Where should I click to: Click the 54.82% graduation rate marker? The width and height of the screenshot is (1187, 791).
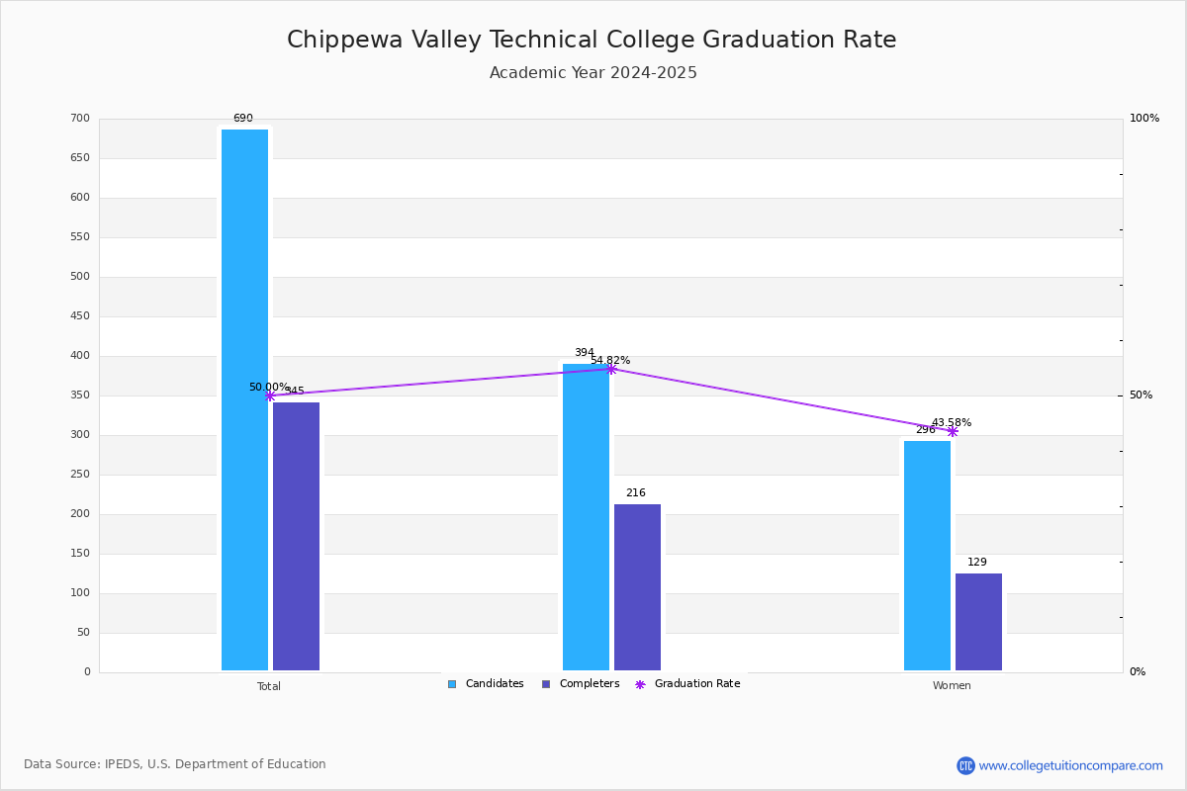coord(611,369)
